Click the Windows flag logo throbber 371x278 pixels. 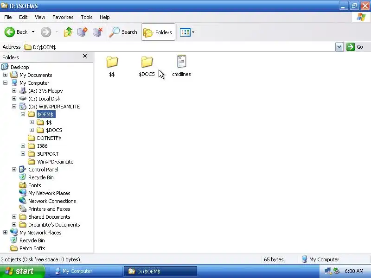(361, 17)
